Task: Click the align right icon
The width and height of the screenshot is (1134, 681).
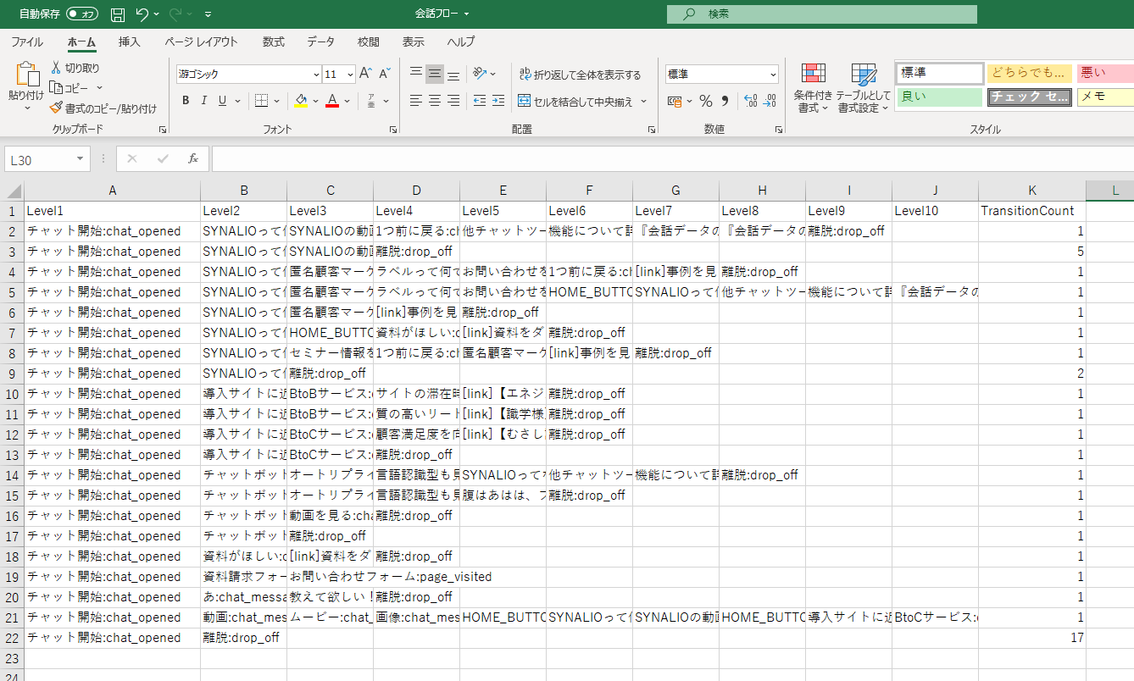Action: (453, 101)
